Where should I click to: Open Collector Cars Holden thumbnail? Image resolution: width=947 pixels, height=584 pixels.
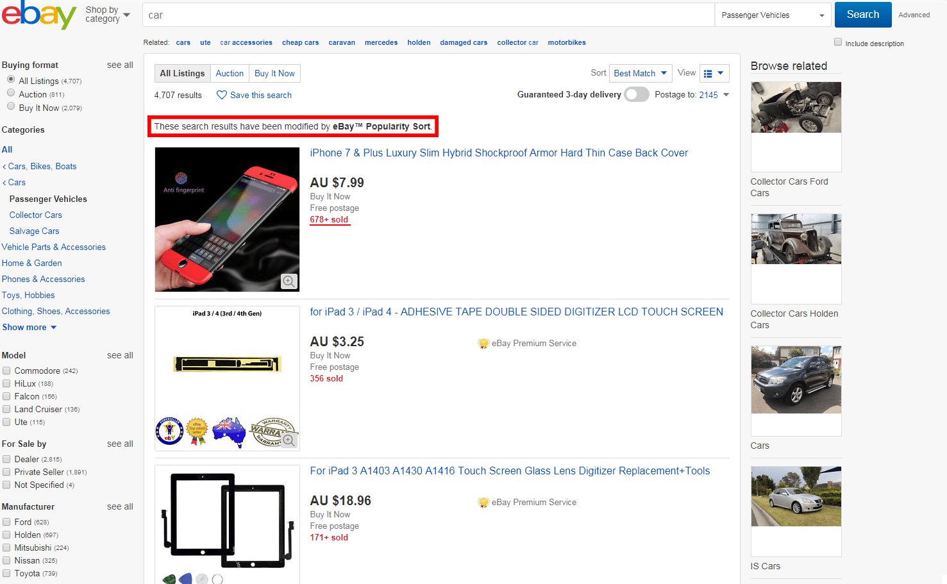click(796, 258)
